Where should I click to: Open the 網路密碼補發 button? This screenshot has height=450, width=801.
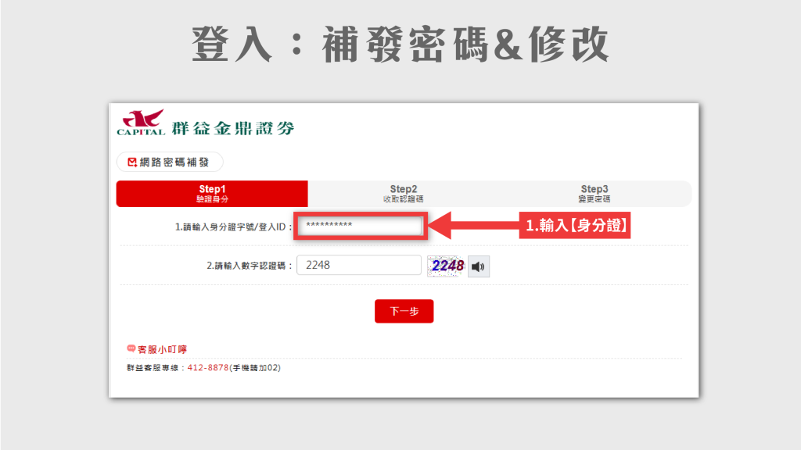(170, 162)
